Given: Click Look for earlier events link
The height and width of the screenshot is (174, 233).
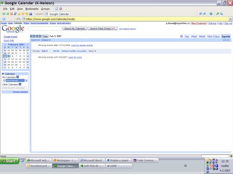Looking at the screenshot, I should pyautogui.click(x=82, y=45).
